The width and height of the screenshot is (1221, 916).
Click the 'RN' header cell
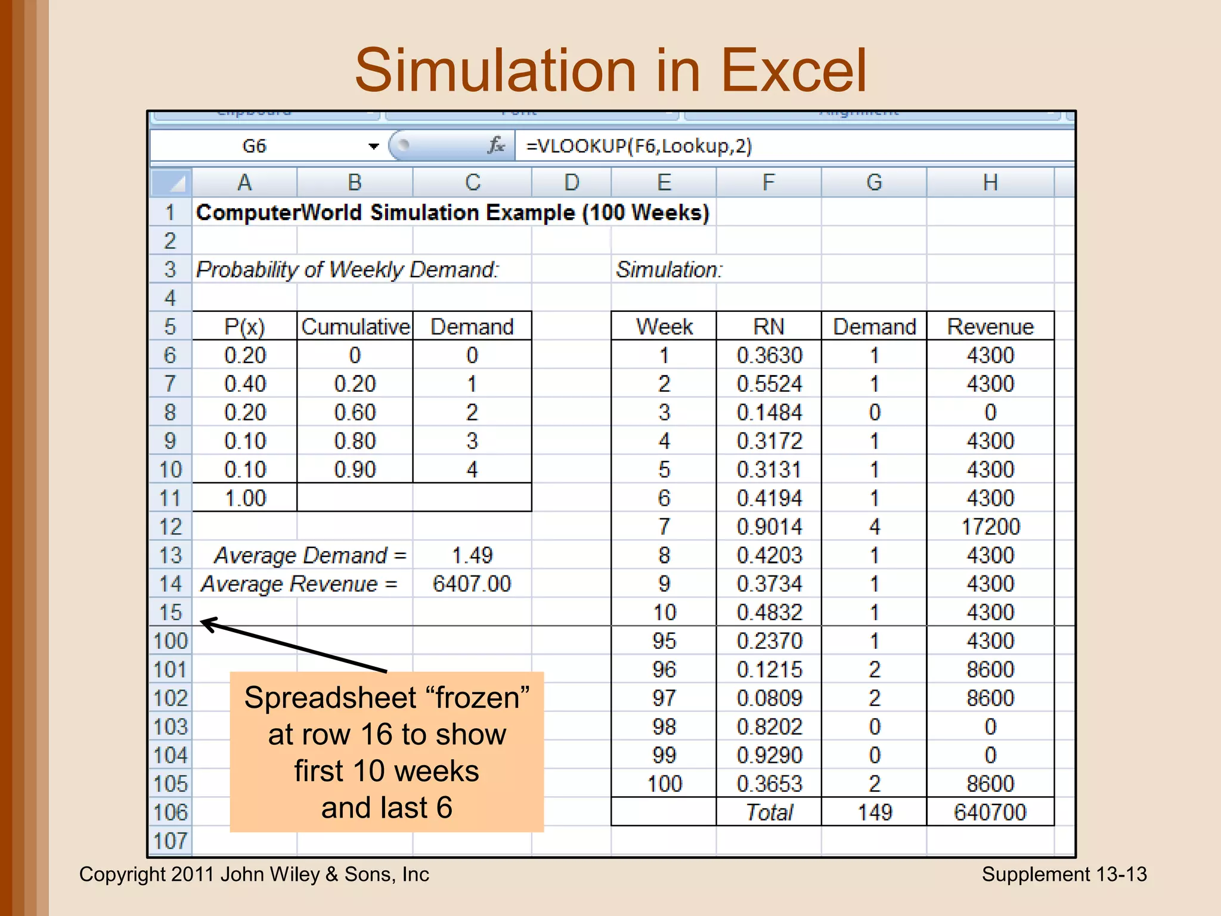click(769, 327)
